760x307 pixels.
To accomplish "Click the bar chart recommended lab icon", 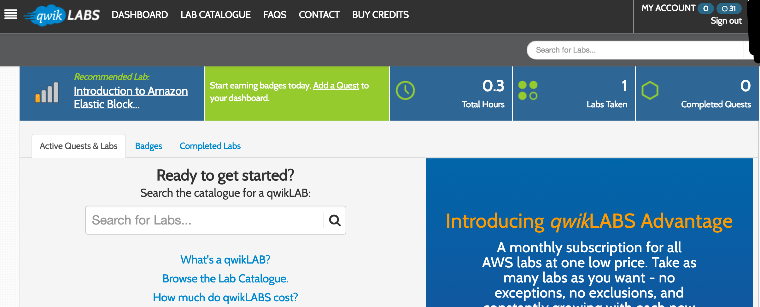I will coord(47,92).
